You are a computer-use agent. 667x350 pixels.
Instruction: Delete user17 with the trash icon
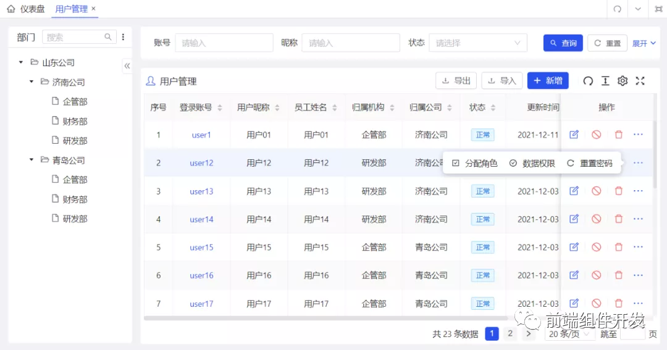tap(618, 303)
